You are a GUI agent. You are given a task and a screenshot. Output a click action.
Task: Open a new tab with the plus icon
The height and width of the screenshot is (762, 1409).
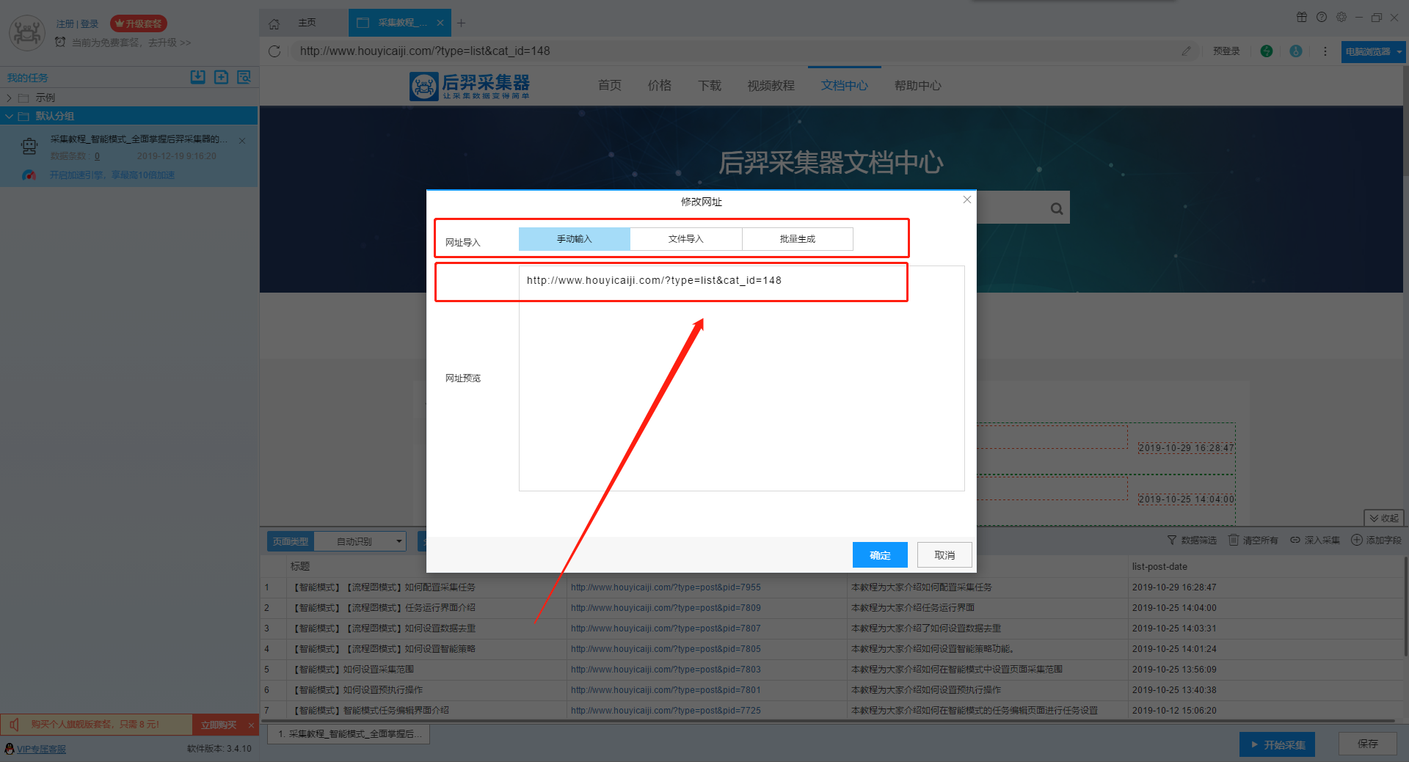pyautogui.click(x=461, y=23)
